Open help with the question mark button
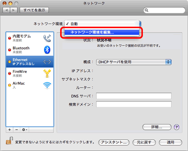 pyautogui.click(x=176, y=127)
